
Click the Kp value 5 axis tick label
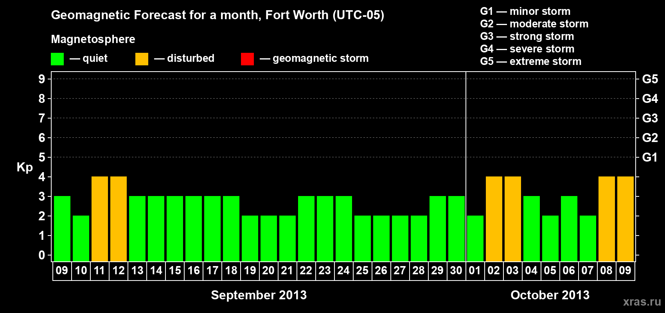[42, 157]
